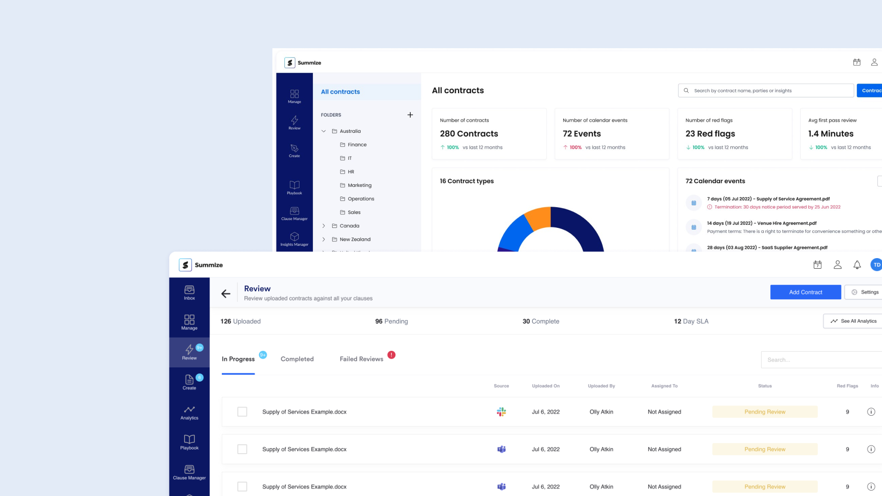
Task: Click the orange segment of the donut chart
Action: pyautogui.click(x=538, y=218)
